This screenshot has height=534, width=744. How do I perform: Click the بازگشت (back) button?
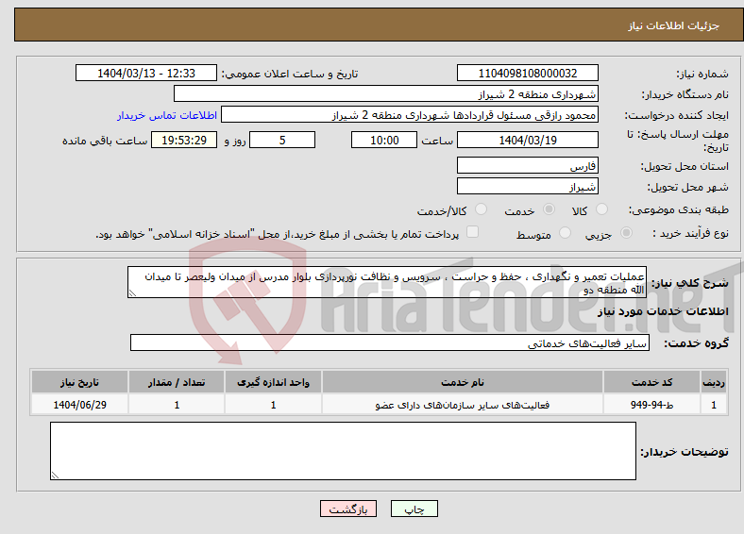(348, 509)
